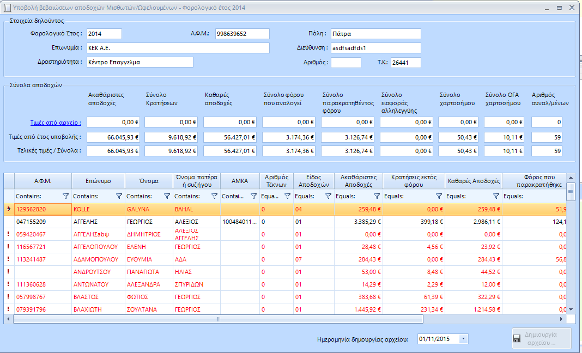
Task: Click the filter funnel icon in Α.Φ.Μ. column
Action: (x=66, y=196)
